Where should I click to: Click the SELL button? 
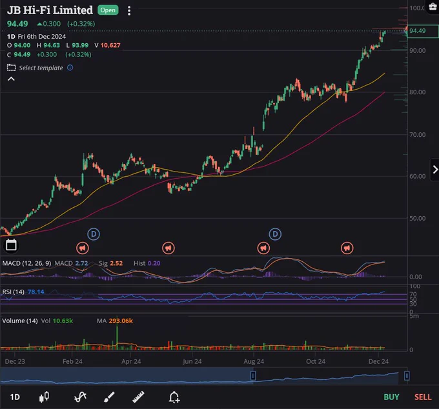point(423,397)
